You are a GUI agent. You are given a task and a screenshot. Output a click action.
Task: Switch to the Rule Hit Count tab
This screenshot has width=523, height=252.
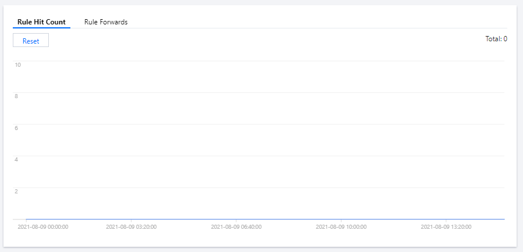pos(41,22)
